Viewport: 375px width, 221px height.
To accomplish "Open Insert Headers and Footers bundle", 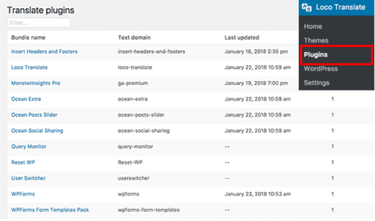I will tap(44, 51).
